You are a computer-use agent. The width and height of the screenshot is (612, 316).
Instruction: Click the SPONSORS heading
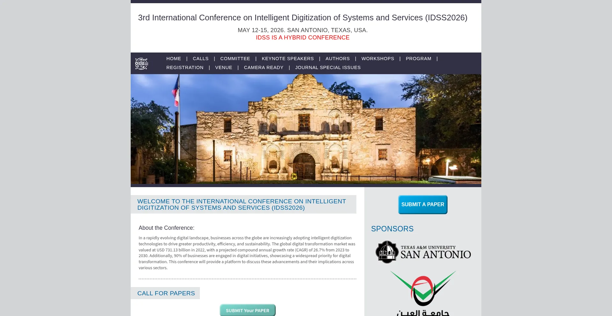pyautogui.click(x=392, y=228)
